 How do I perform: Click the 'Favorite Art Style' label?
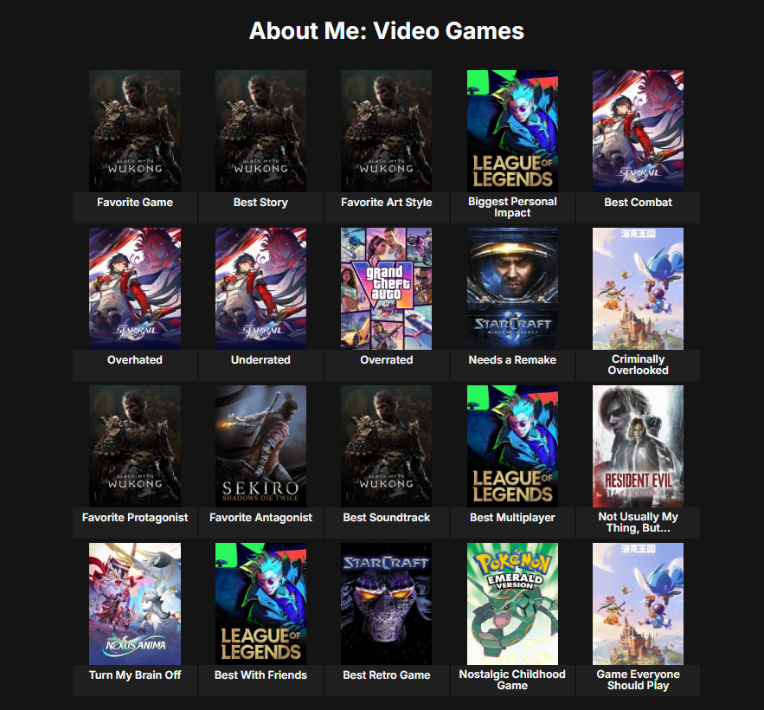387,203
